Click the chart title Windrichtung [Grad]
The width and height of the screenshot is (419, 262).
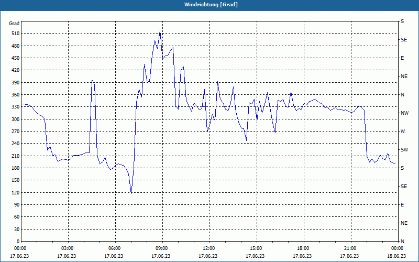211,5
